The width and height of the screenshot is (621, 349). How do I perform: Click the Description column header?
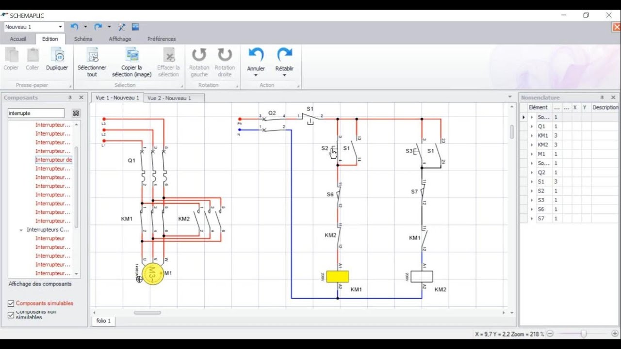coord(605,108)
